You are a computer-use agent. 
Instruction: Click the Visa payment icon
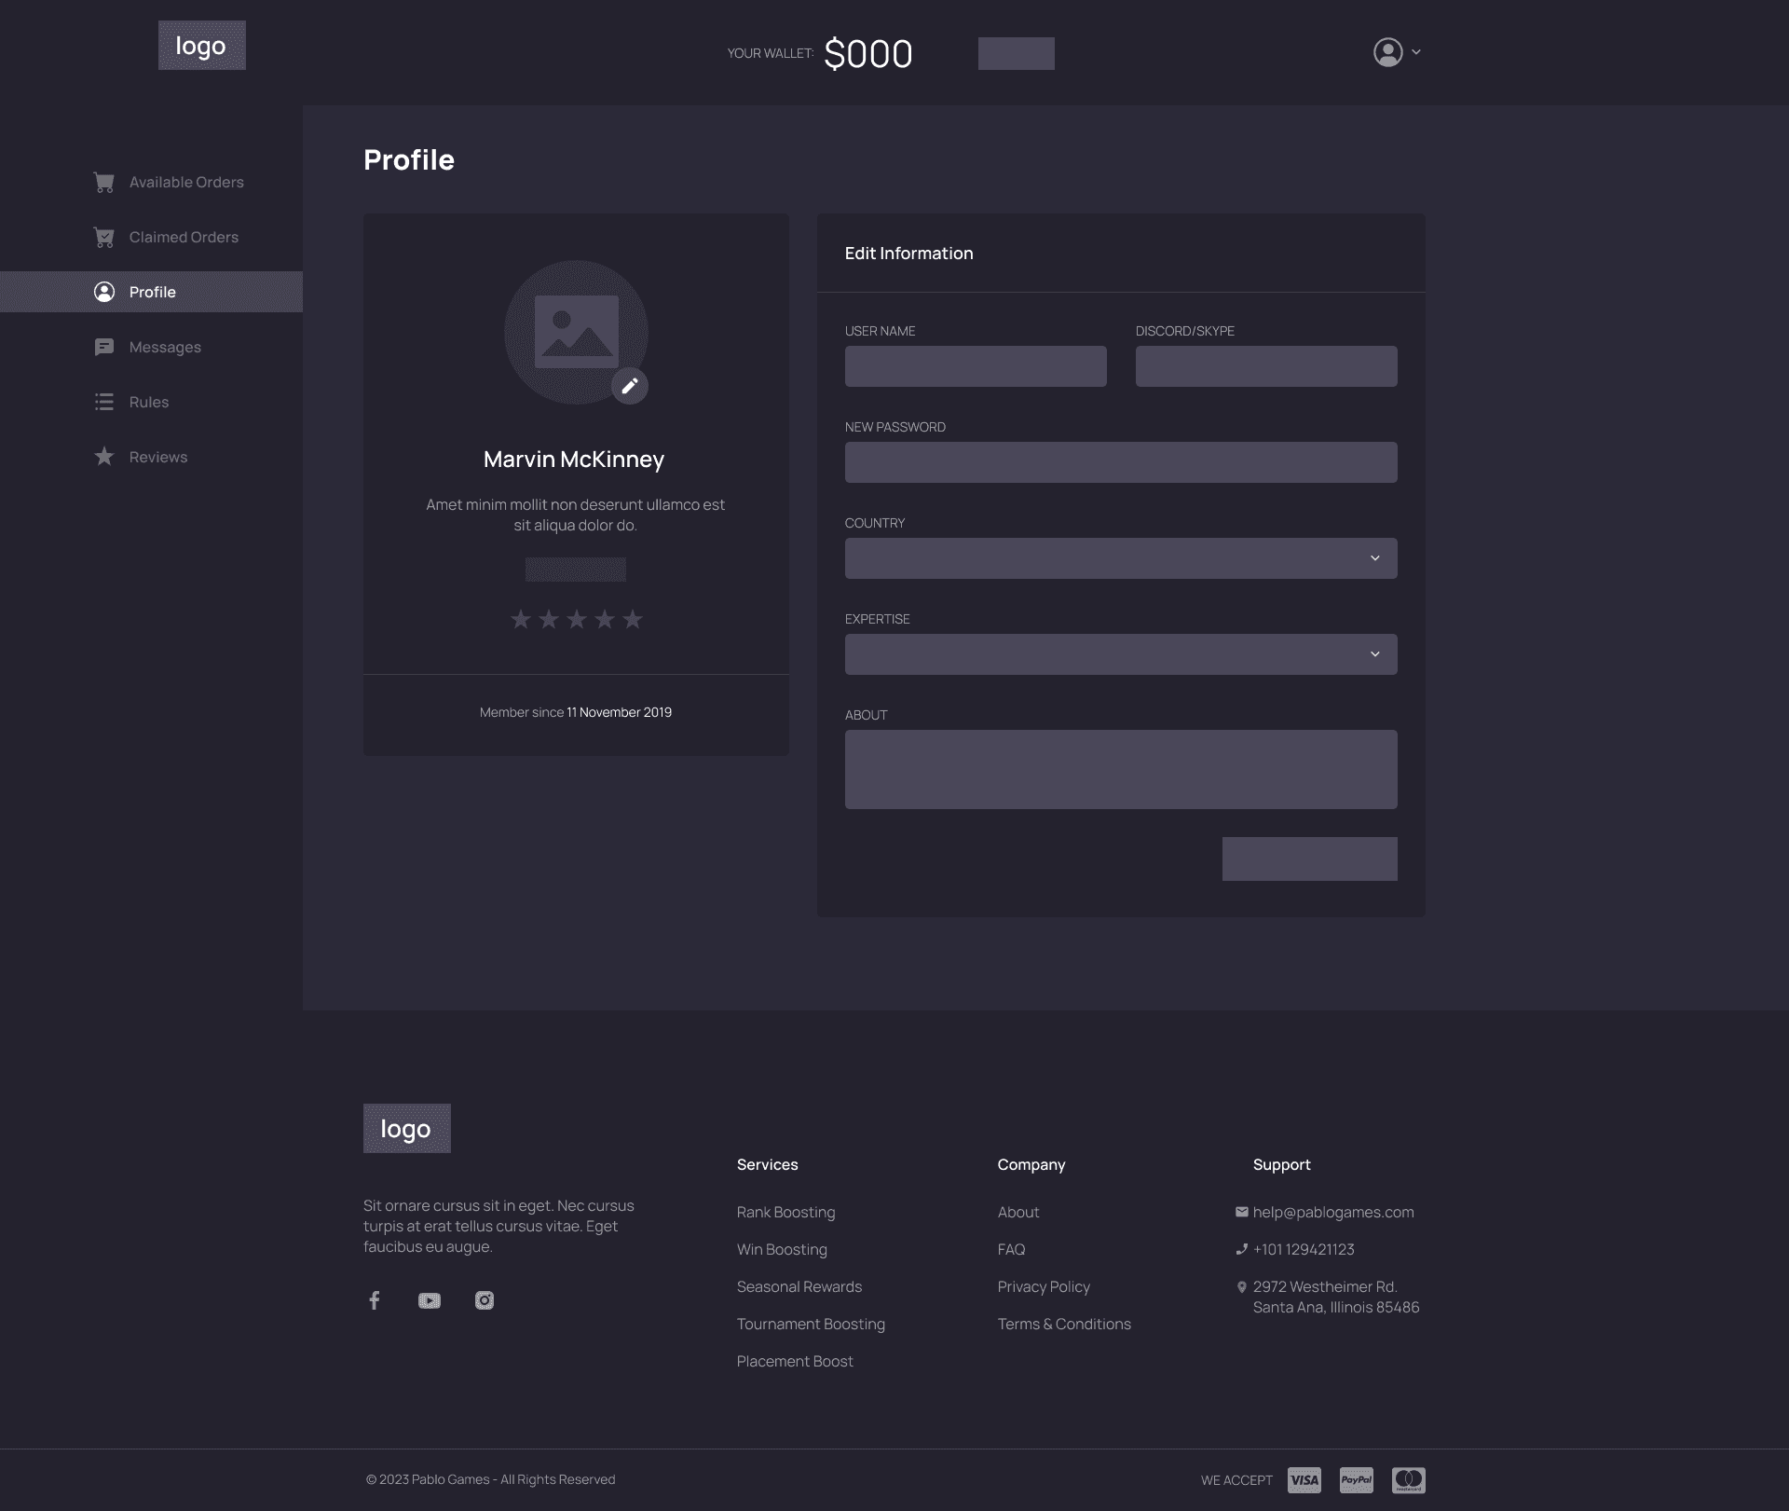coord(1304,1479)
